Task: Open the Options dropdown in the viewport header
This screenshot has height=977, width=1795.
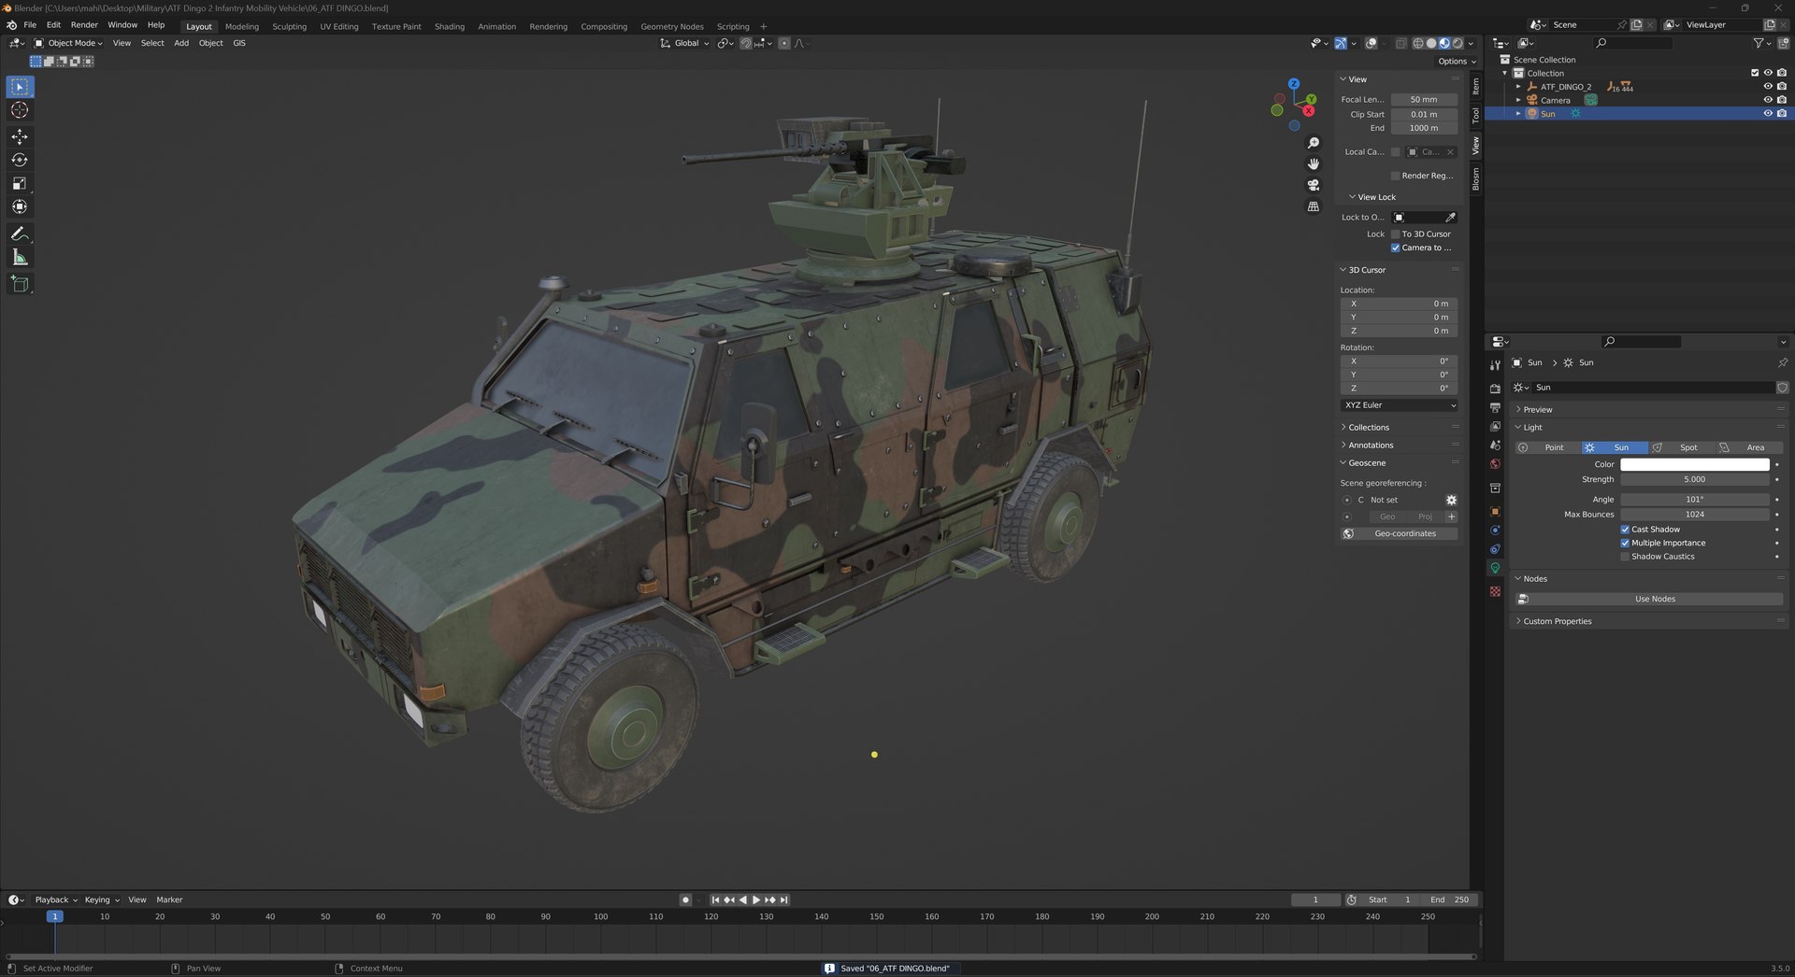Action: 1456,62
